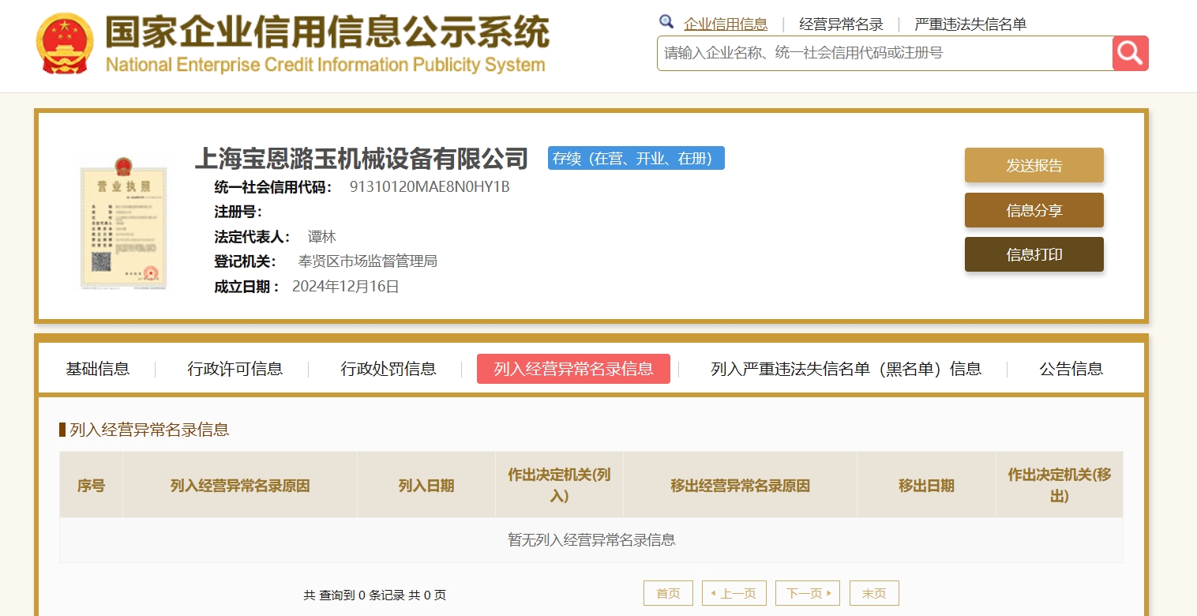Click the 移出经营异常名录原因 column header
This screenshot has height=616, width=1197.
click(x=740, y=486)
